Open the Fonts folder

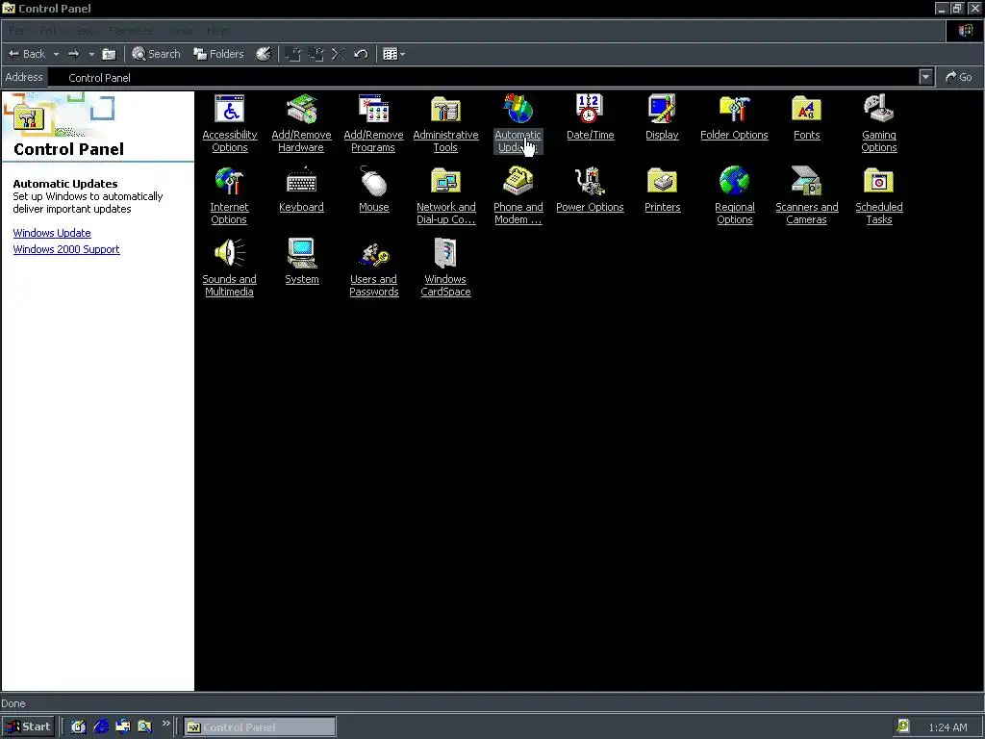(807, 117)
